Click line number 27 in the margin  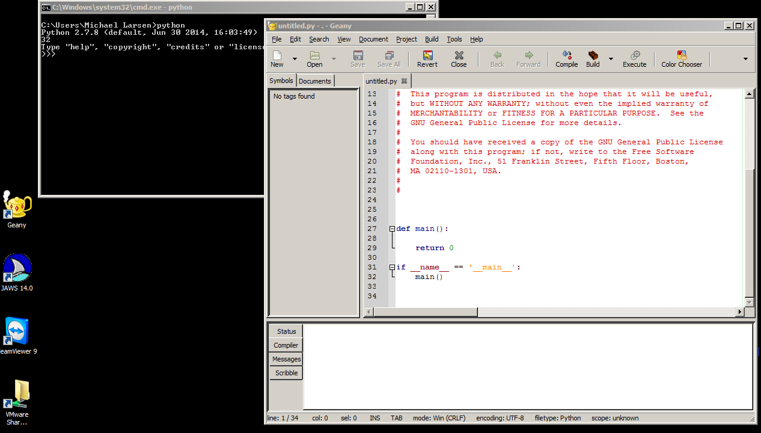click(372, 229)
